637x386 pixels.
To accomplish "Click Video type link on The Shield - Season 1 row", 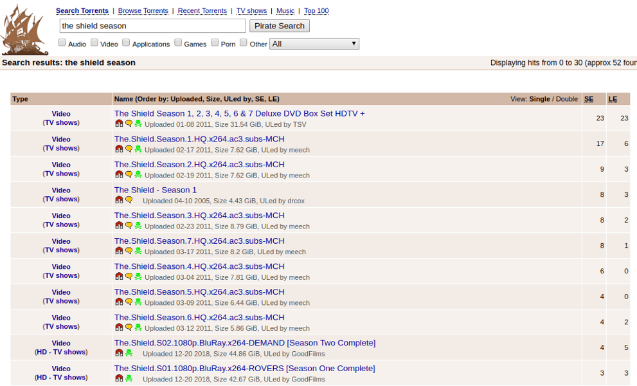I will click(x=61, y=190).
